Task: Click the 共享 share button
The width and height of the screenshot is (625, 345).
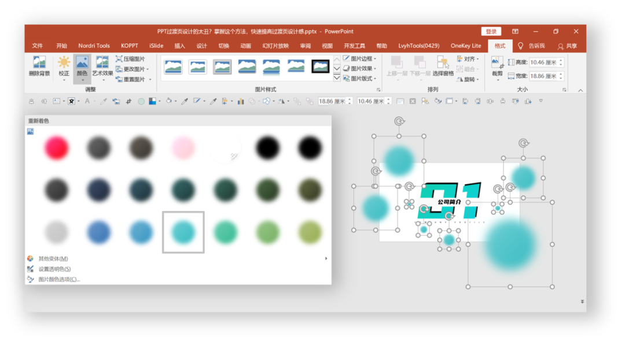Action: pos(567,46)
